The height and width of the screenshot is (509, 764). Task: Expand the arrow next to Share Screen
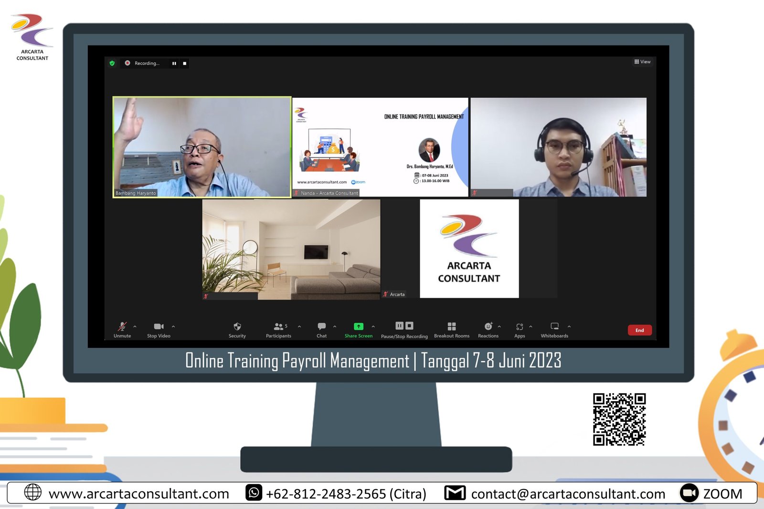373,327
